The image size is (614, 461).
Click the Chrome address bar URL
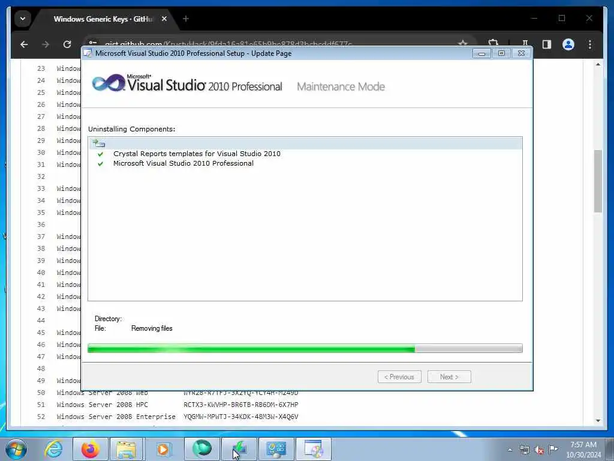pyautogui.click(x=228, y=44)
